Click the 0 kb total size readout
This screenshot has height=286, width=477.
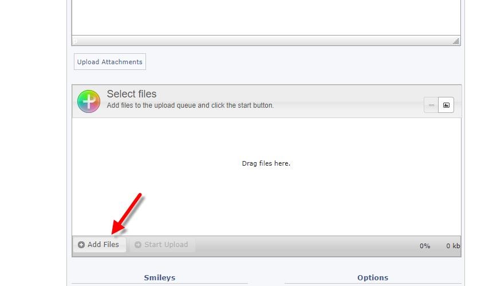point(453,246)
